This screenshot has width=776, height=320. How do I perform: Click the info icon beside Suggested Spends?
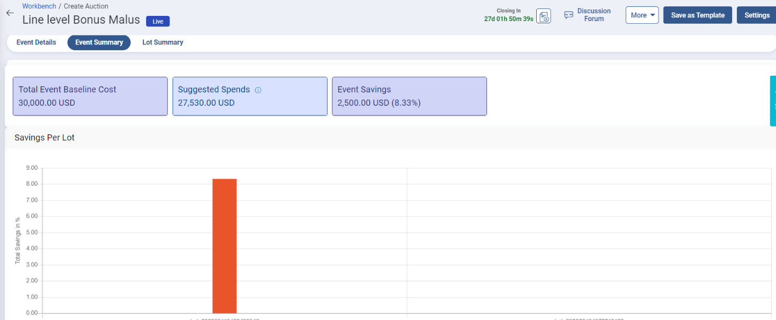258,90
